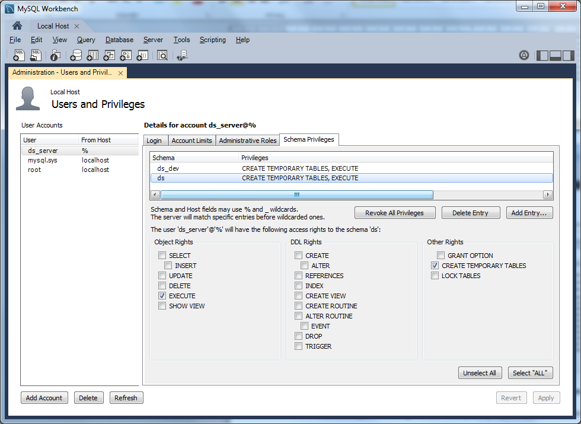Create a new function toolbar icon

(x=143, y=55)
